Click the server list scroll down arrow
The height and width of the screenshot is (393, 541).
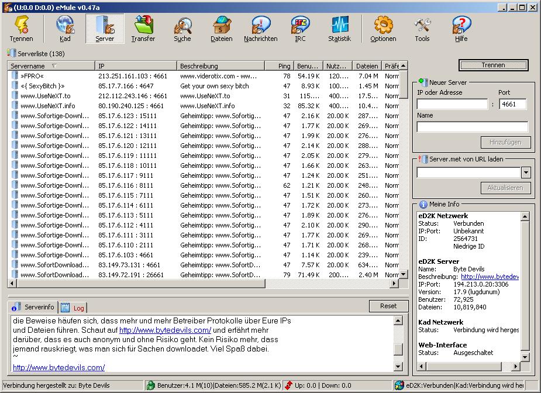(403, 275)
